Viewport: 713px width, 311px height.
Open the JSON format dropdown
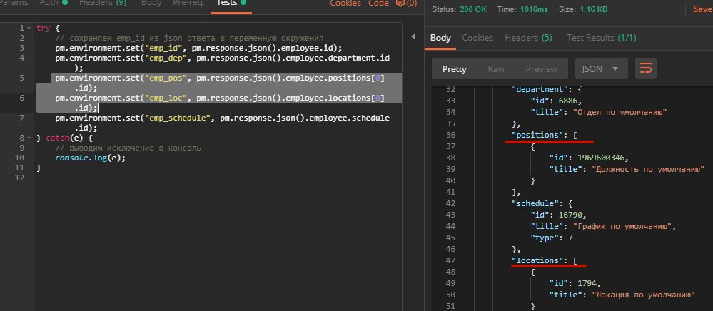coord(601,68)
